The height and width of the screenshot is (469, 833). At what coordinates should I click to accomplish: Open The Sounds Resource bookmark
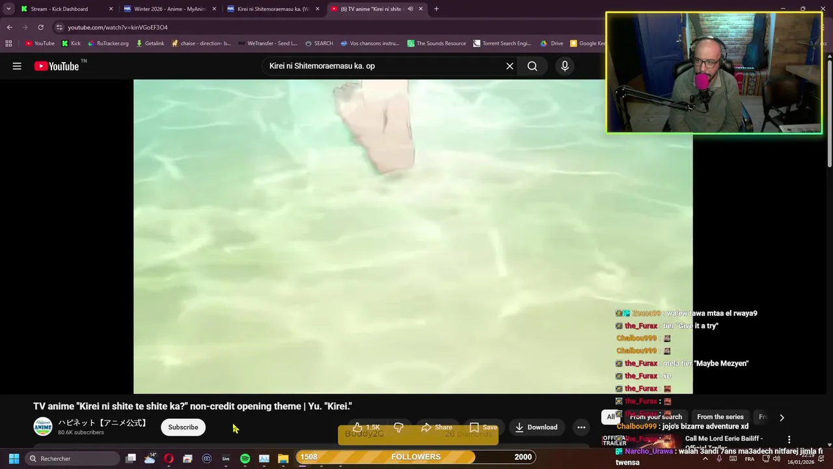click(437, 44)
